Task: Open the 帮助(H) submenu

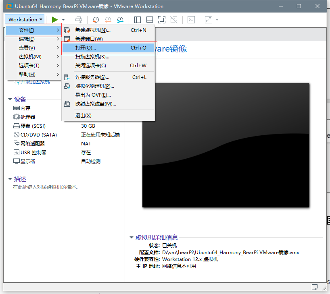Action: (33, 75)
